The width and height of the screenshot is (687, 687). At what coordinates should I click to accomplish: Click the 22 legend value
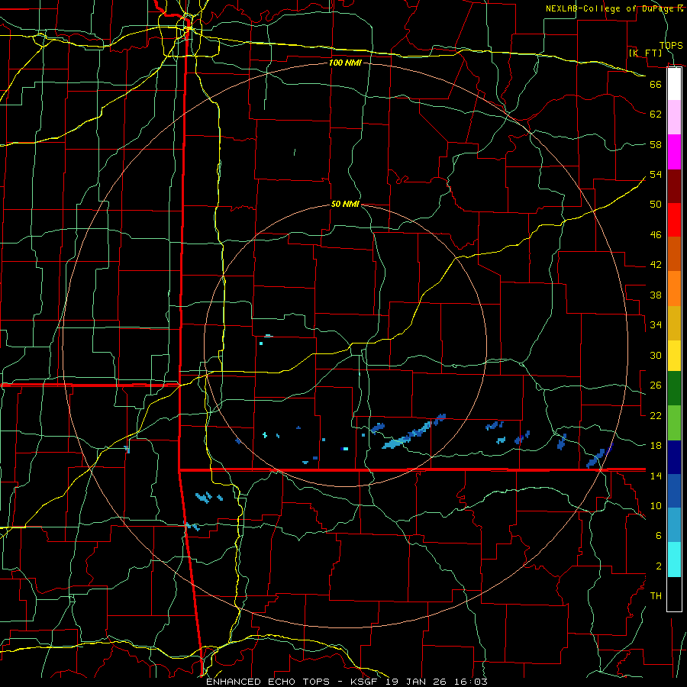coord(656,415)
